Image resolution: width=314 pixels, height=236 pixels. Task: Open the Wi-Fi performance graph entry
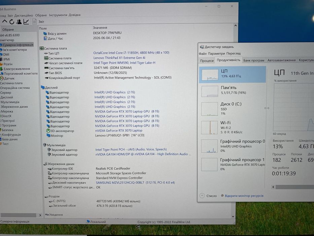pyautogui.click(x=233, y=127)
